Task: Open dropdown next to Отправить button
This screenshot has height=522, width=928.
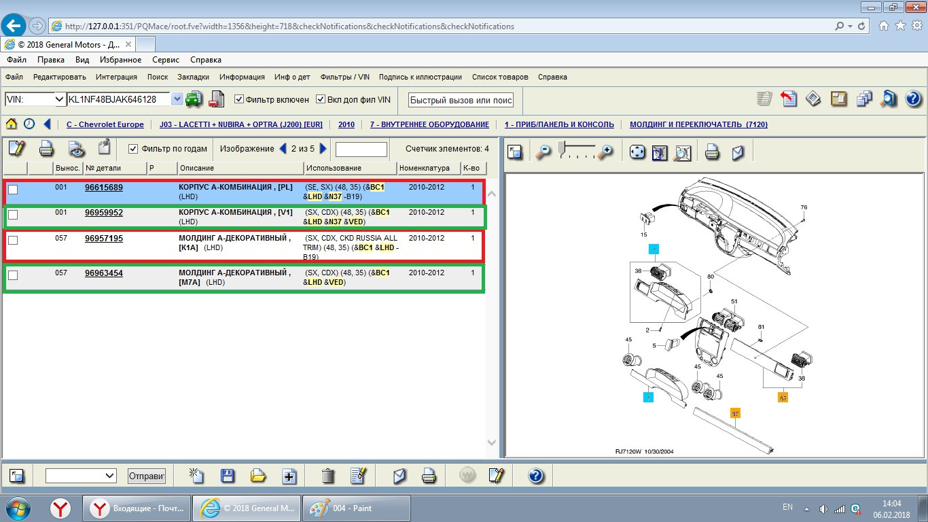Action: 109,476
